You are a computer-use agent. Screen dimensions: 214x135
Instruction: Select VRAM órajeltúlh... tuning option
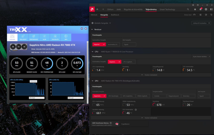coord(143,96)
